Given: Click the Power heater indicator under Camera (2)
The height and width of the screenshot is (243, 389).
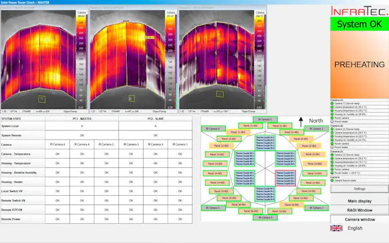Looking at the screenshot, I should click(x=332, y=147).
